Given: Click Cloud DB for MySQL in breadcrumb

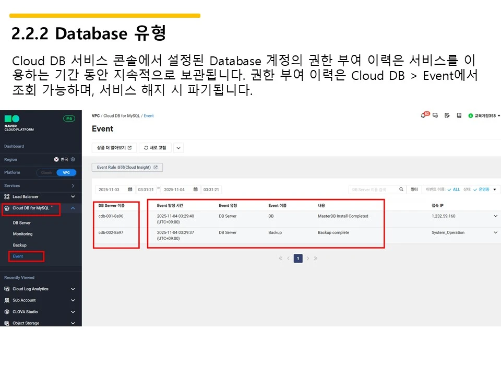Looking at the screenshot, I should (x=122, y=116).
